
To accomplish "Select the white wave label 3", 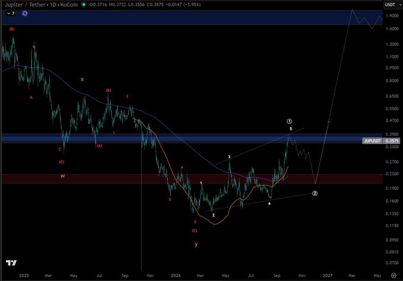I will coord(229,157).
